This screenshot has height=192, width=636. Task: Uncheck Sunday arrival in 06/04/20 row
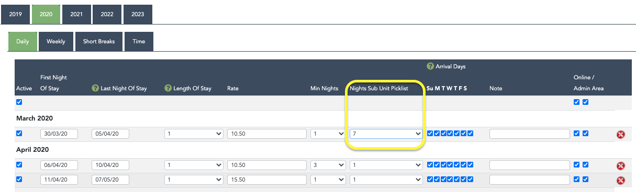(x=430, y=165)
